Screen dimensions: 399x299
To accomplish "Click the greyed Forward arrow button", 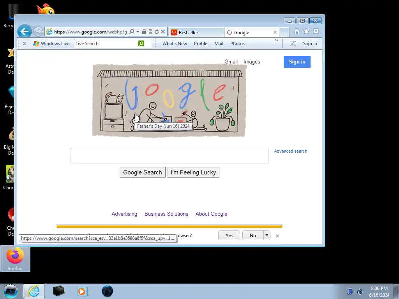I will 38,32.
